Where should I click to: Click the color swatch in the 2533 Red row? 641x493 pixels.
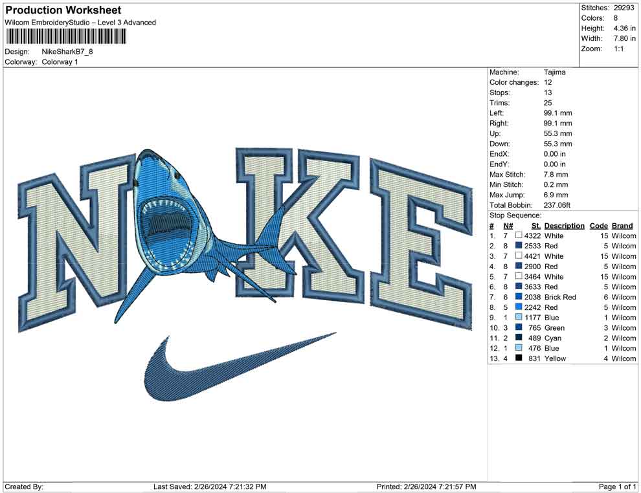tap(519, 245)
